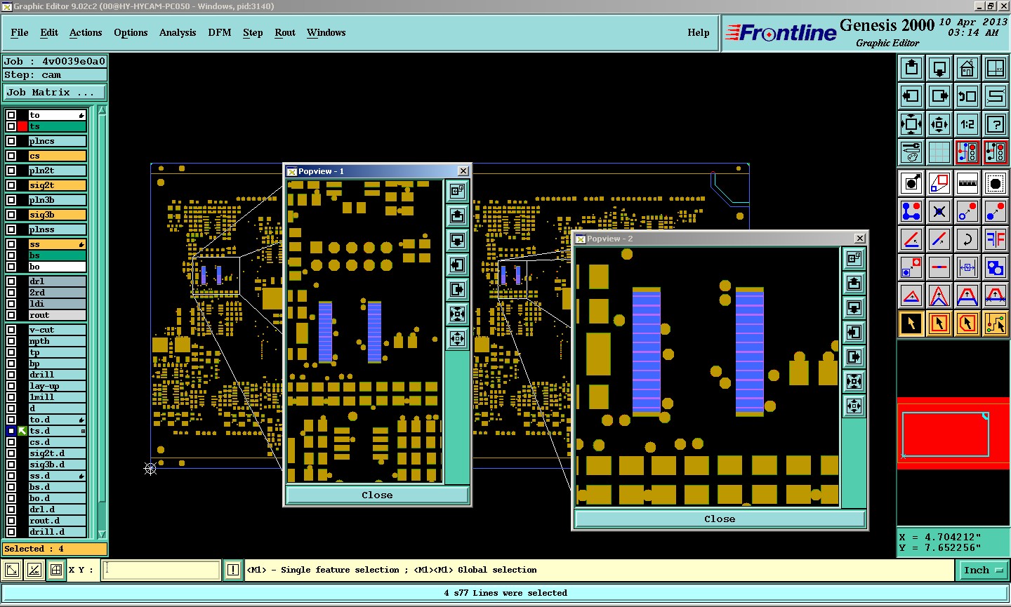Click the pan up arrow icon
This screenshot has height=607, width=1011.
911,68
